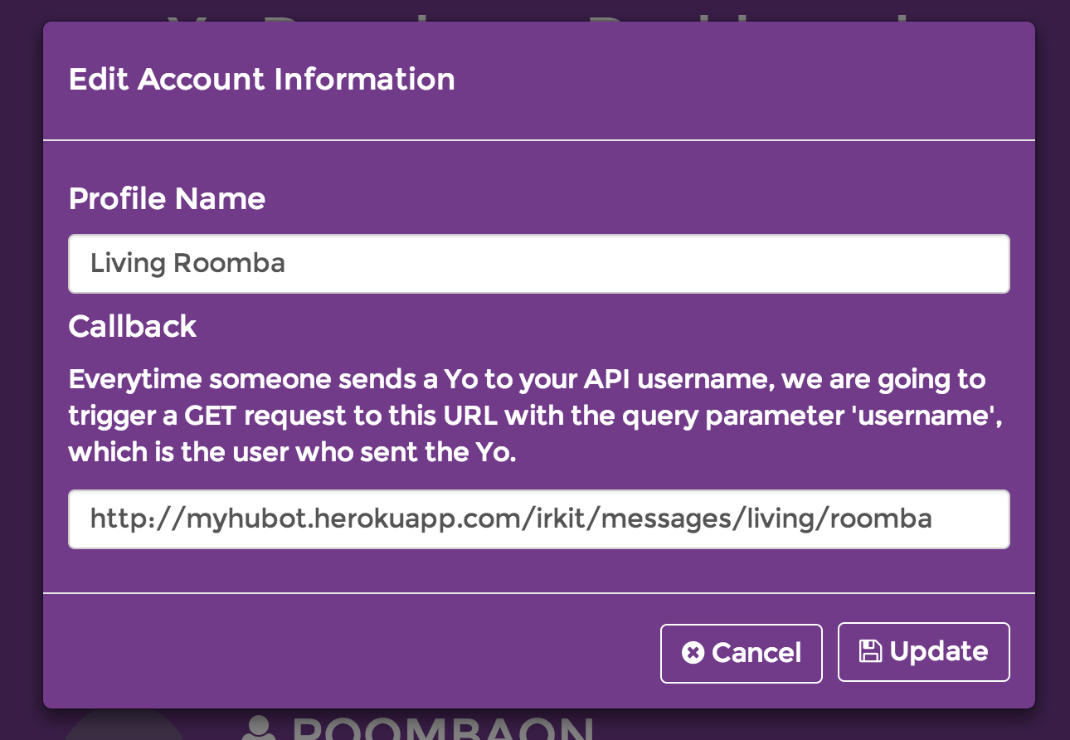Focus the Callback URL input field
The height and width of the screenshot is (740, 1070).
(538, 519)
